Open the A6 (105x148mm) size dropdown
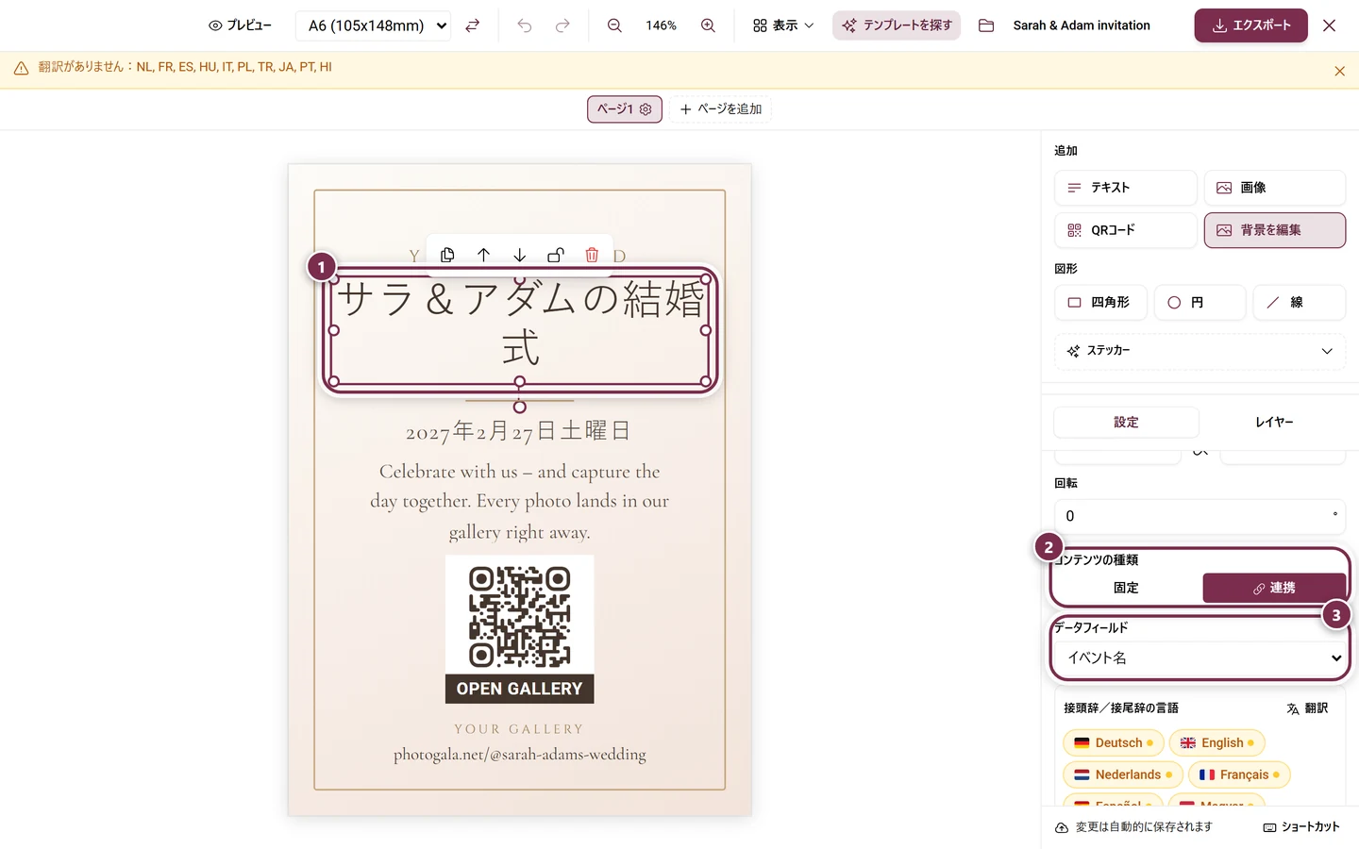The width and height of the screenshot is (1359, 849). pyautogui.click(x=374, y=25)
